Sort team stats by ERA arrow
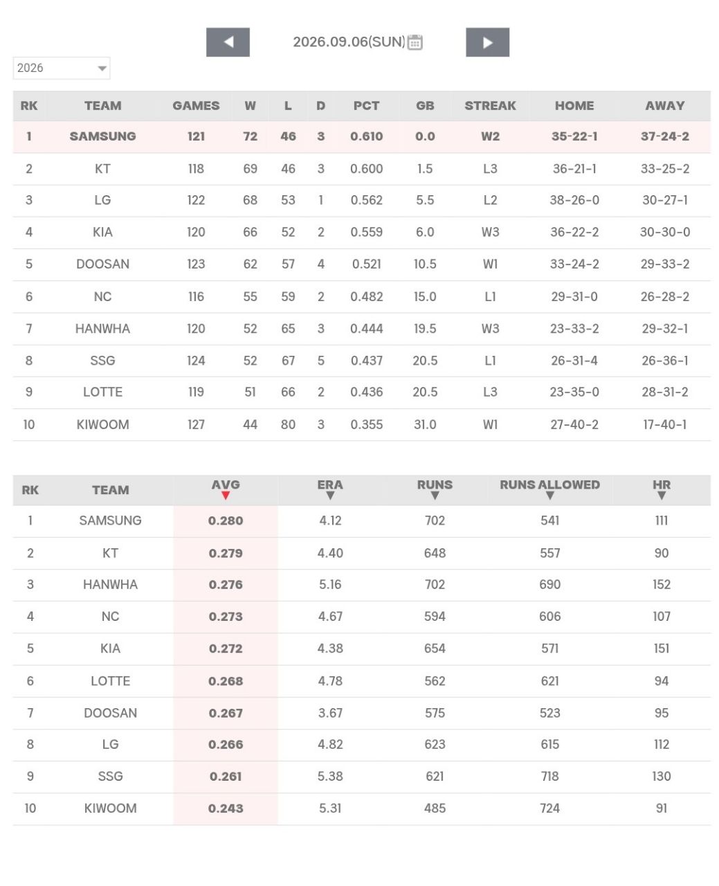Viewport: 719px width, 886px height. tap(330, 496)
